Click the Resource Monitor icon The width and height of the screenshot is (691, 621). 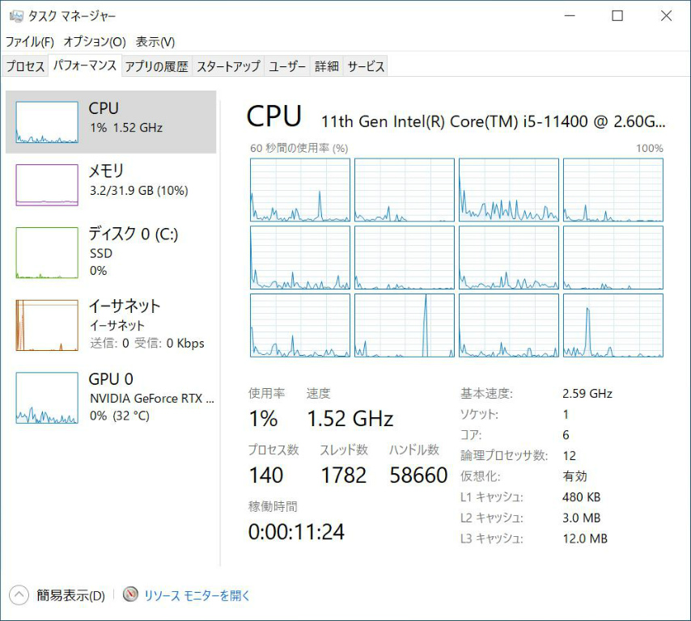pos(131,595)
